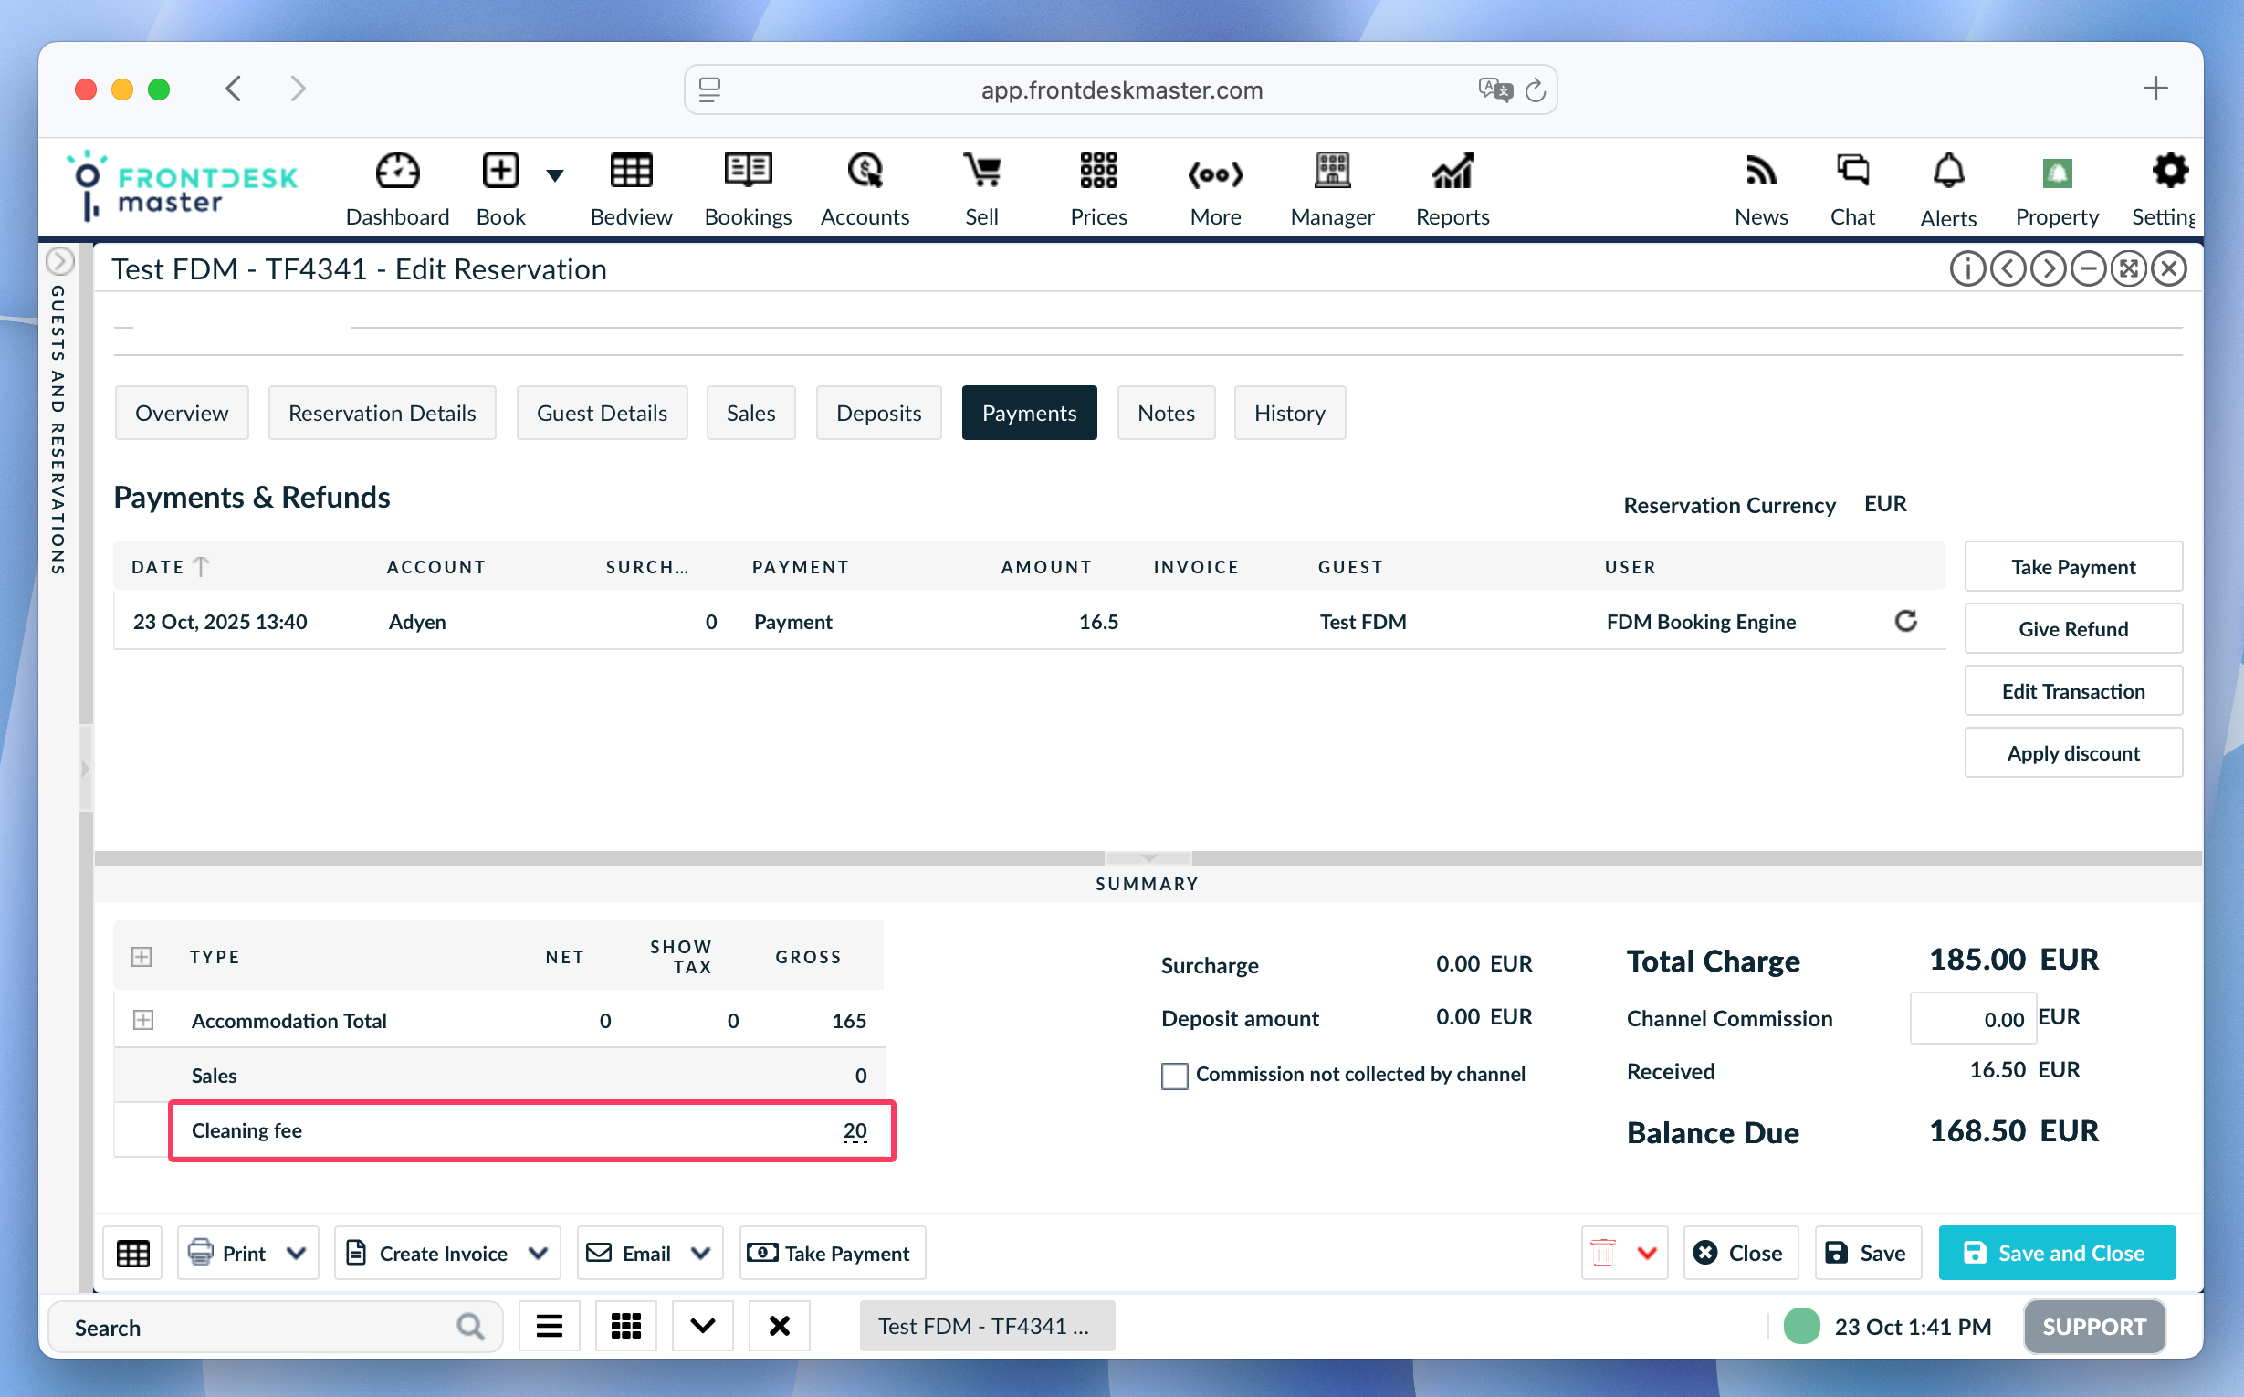Image resolution: width=2244 pixels, height=1397 pixels.
Task: Open the Dashboard gauge icon
Action: 397,171
